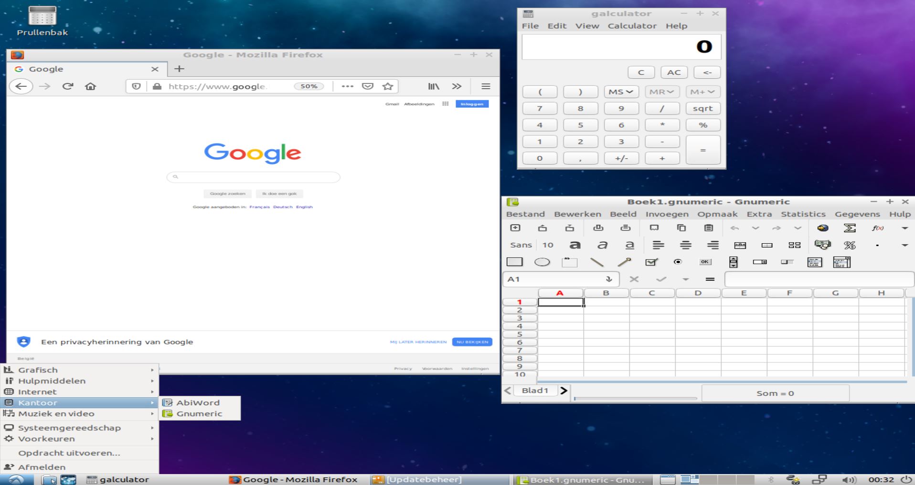Click the AC button in galculator
Image resolution: width=915 pixels, height=485 pixels.
(x=674, y=72)
